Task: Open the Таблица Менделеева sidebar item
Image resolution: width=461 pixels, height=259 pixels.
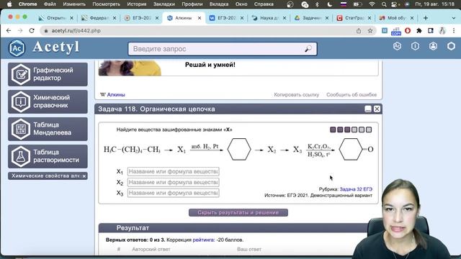Action: [x=48, y=129]
